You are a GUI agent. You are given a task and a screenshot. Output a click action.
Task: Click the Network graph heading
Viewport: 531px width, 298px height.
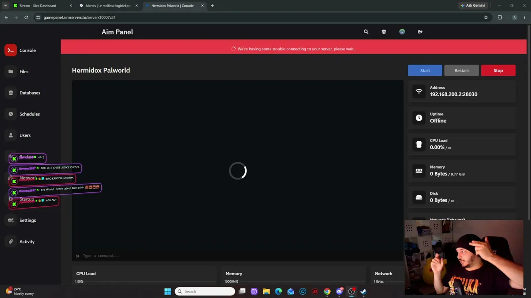coord(384,274)
